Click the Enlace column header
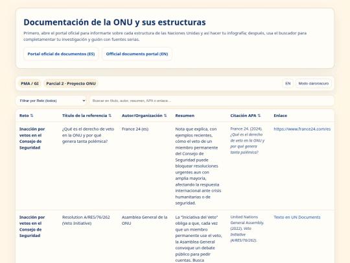 coord(281,116)
